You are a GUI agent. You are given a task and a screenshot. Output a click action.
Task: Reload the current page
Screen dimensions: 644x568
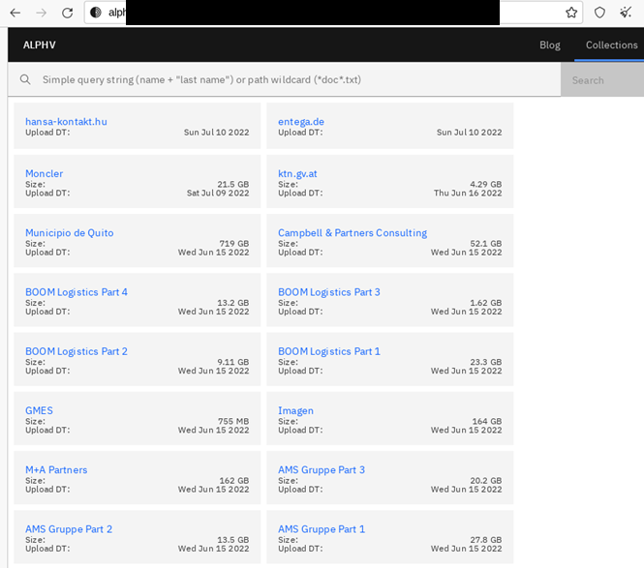click(x=67, y=13)
